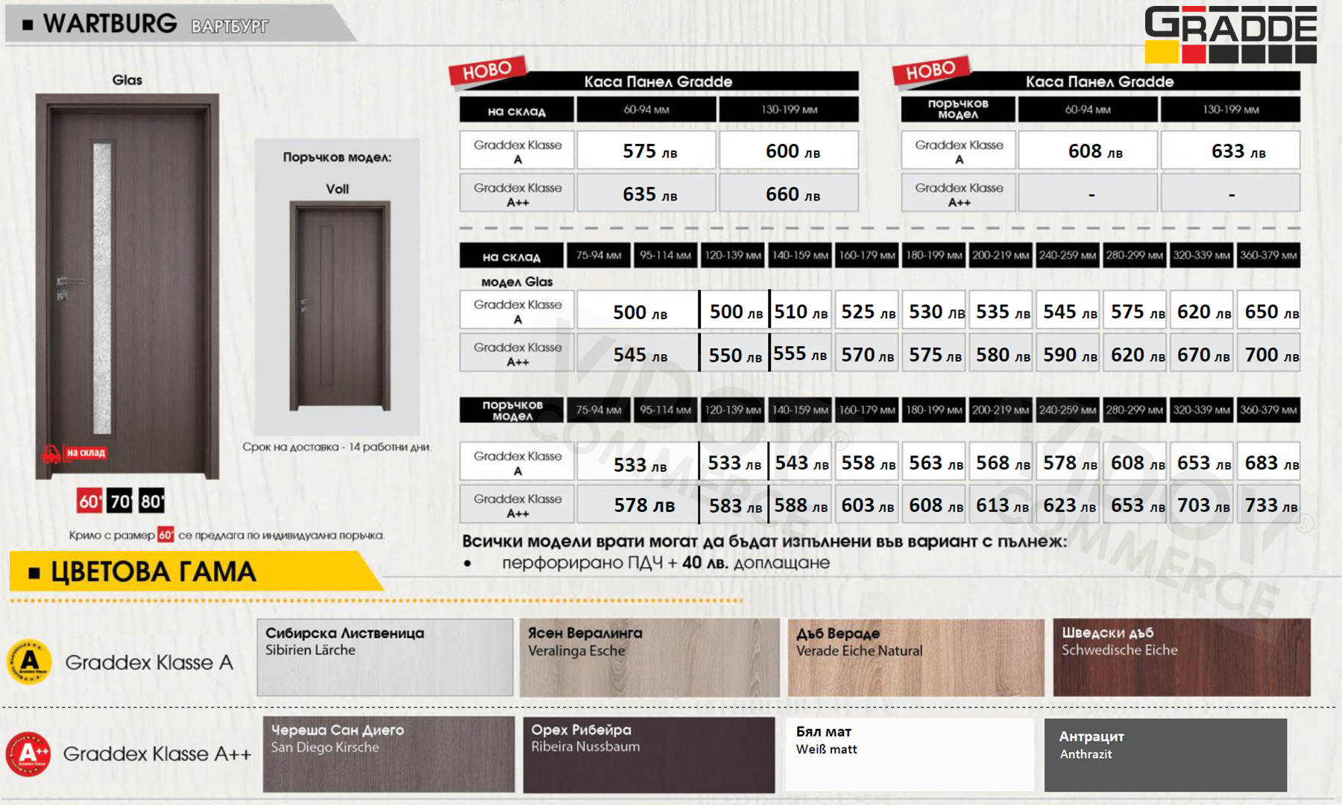Screen dimensions: 1342x805
Task: Click the 'модел Glas' label
Action: coord(517,282)
